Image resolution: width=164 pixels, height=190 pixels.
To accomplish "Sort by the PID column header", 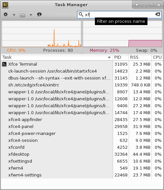I will tap(121, 57).
